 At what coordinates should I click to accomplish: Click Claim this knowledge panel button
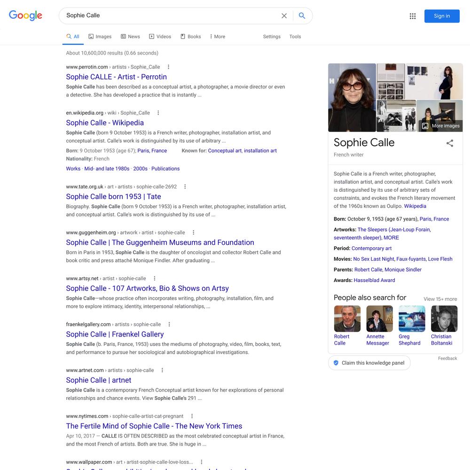[369, 363]
